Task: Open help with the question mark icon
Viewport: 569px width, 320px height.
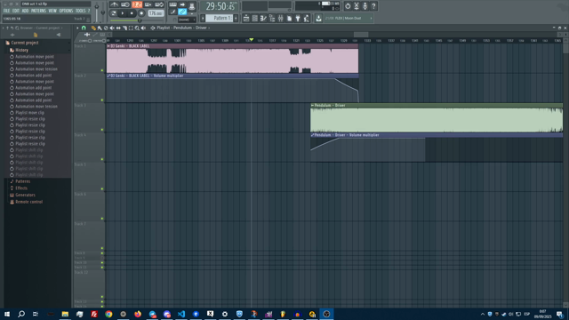Action: click(x=373, y=6)
